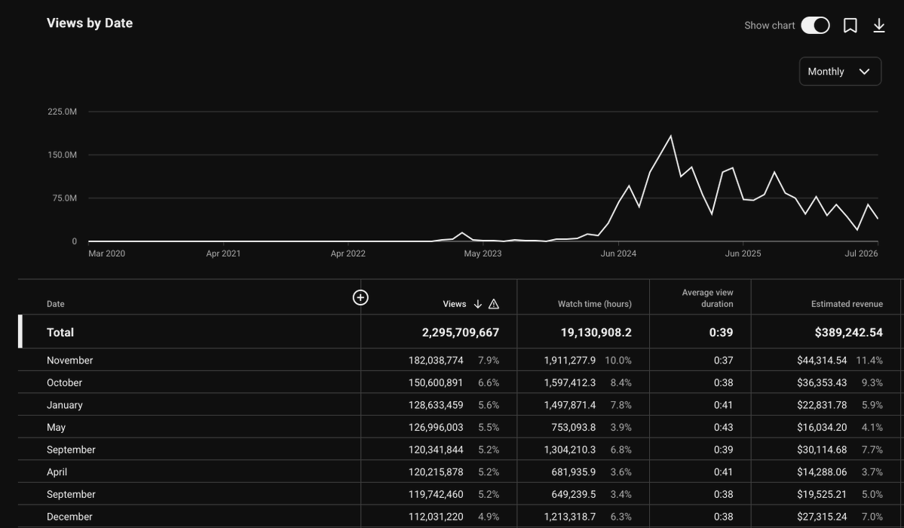Click May watch time 753,093.8
Screen dimensions: 904x528
click(573, 428)
